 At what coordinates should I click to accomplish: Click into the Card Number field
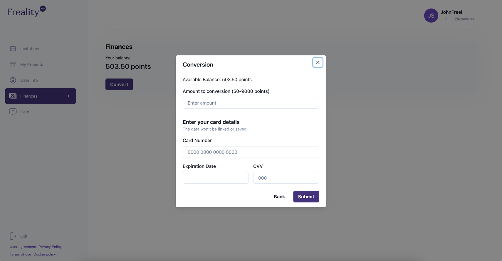251,152
